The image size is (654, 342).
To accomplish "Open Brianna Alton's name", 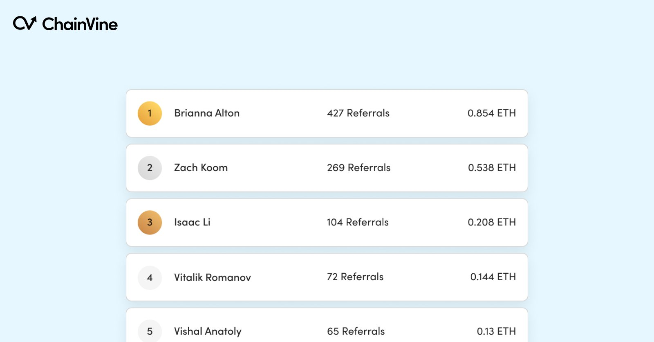I will coord(207,113).
